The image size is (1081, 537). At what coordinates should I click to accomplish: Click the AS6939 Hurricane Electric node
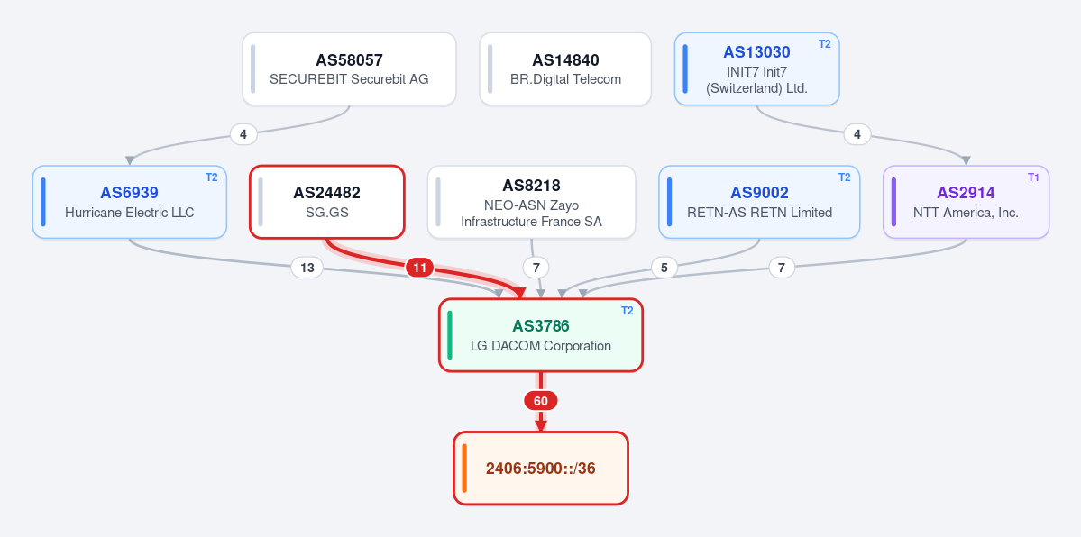(x=130, y=202)
